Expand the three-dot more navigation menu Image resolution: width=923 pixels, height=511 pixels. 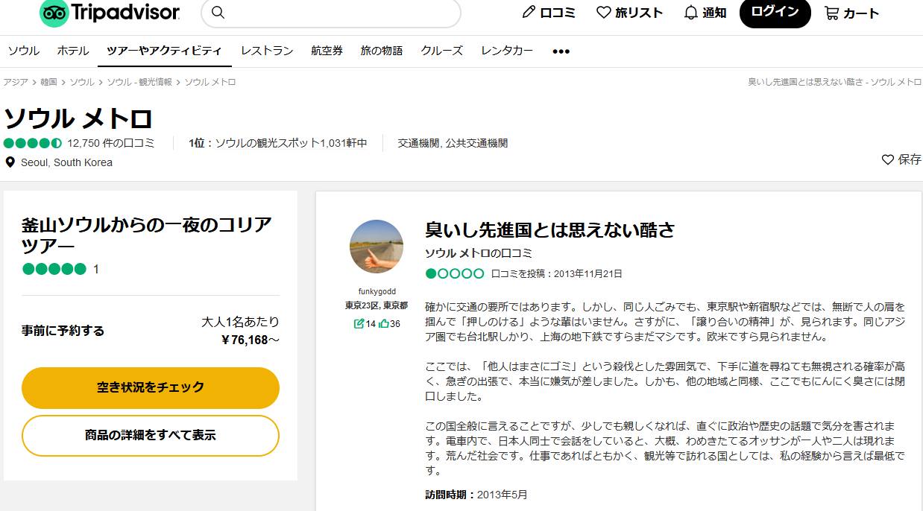[561, 51]
